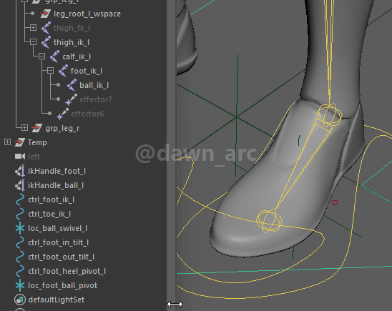Click the ctrl_foot_out_tilt_l curve icon
This screenshot has width=392, height=311.
pyautogui.click(x=20, y=257)
